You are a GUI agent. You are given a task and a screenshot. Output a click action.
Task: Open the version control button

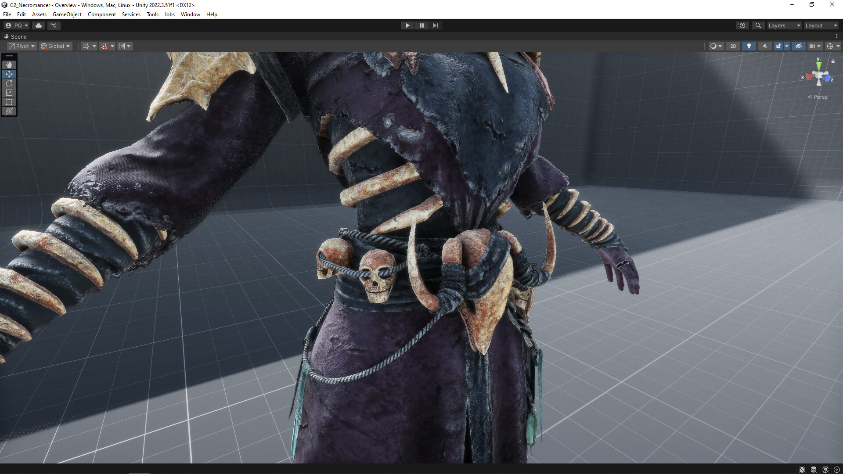(x=54, y=25)
